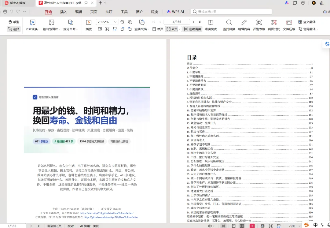The height and width of the screenshot is (228, 330).
Task: Open the 截图对比 comparison tool
Action: (274, 22)
